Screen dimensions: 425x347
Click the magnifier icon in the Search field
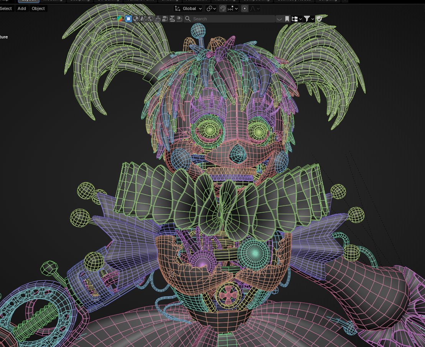[x=188, y=19]
